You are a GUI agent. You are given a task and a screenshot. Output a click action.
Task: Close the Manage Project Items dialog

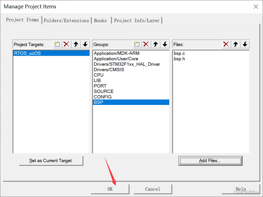click(256, 6)
